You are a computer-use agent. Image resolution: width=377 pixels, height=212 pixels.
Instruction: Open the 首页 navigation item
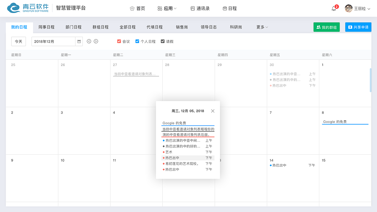[x=138, y=9]
